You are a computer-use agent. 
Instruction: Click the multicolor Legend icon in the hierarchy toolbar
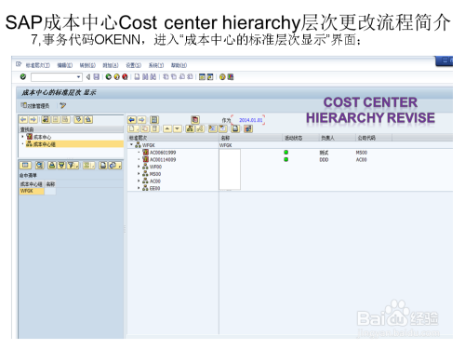coord(248,128)
